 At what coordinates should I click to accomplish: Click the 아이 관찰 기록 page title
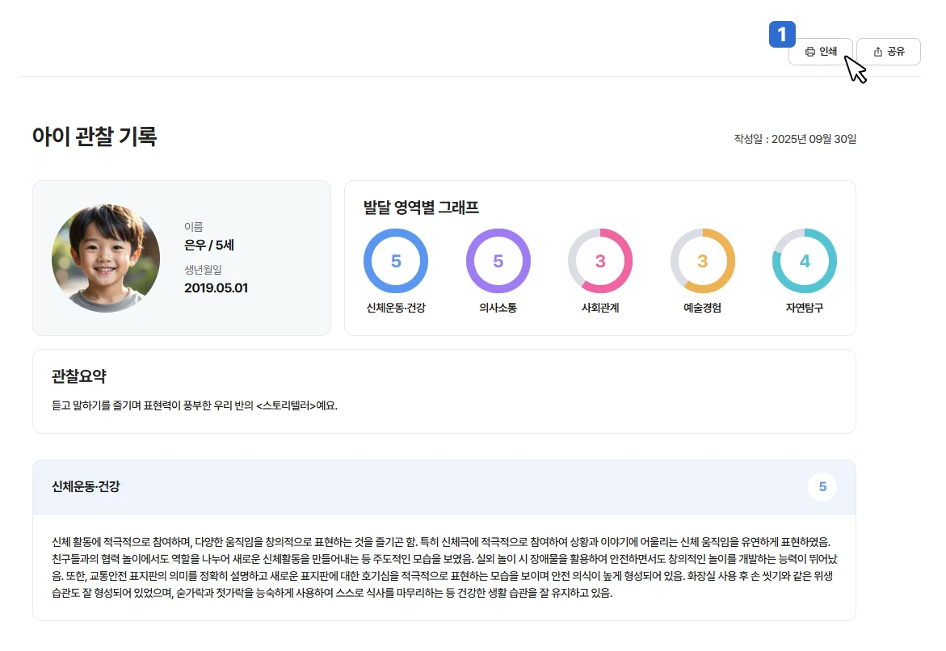pyautogui.click(x=95, y=136)
